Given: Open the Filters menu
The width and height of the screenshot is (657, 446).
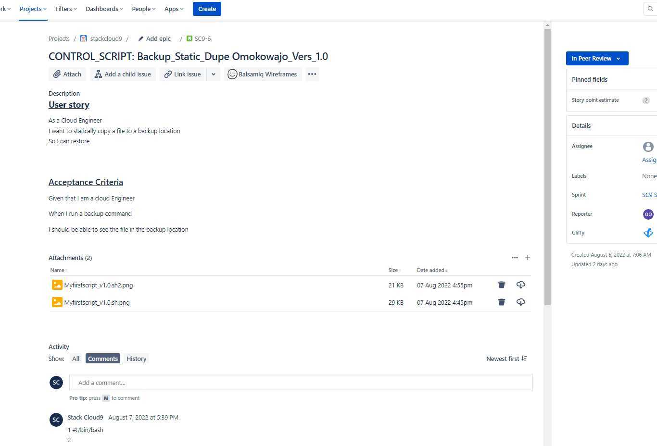Looking at the screenshot, I should click(x=65, y=9).
